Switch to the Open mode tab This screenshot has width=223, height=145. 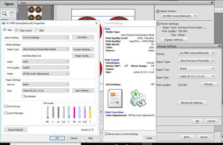[x=9, y=4]
